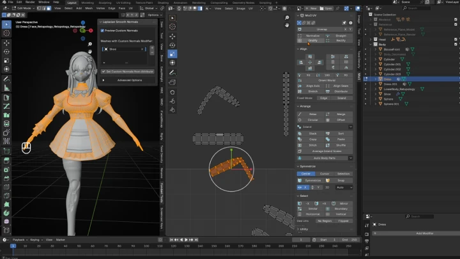
Task: Open the Render menu
Action: coord(30,2)
